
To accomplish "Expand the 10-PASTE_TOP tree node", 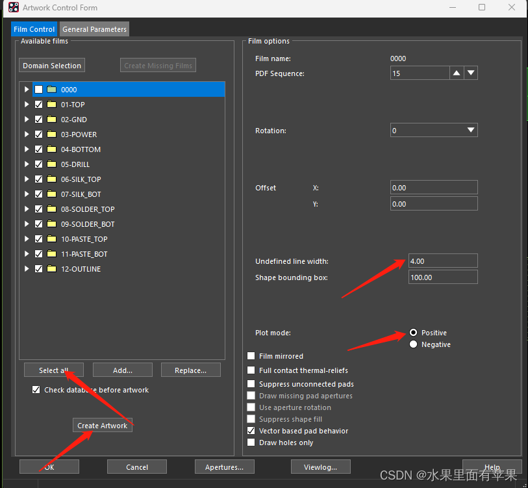I will coord(27,239).
